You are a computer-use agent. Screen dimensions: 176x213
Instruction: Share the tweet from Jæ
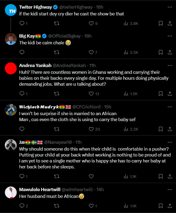point(170,177)
